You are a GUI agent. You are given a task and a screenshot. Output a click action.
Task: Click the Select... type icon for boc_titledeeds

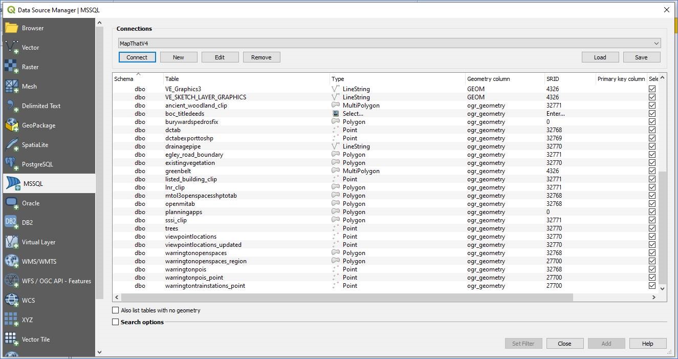336,114
